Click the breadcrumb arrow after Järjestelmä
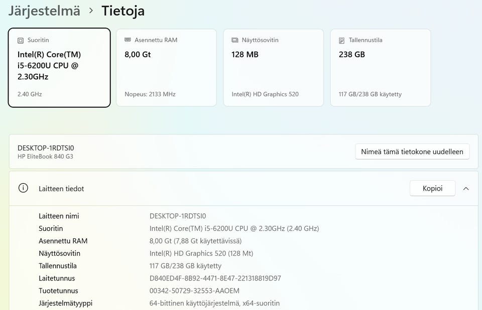The height and width of the screenshot is (310, 482). coord(91,11)
